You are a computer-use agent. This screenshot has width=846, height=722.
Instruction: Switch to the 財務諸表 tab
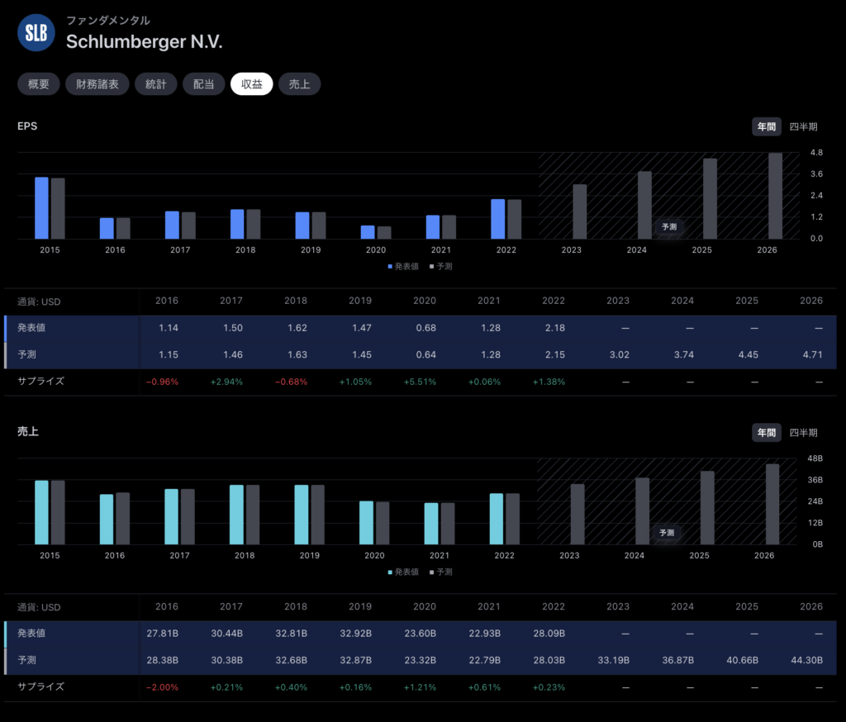(97, 84)
